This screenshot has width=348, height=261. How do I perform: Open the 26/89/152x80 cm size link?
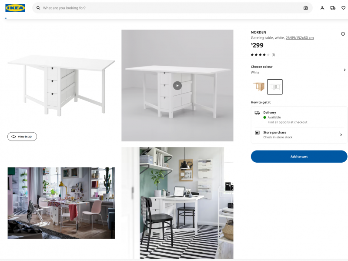tap(300, 38)
